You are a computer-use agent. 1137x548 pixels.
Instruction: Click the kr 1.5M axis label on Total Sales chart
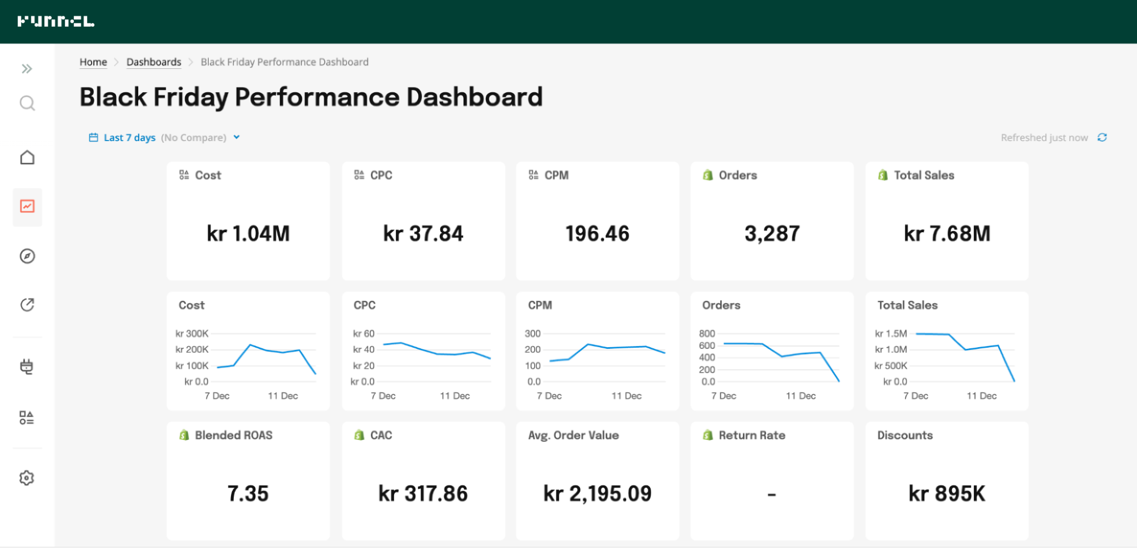coord(891,333)
